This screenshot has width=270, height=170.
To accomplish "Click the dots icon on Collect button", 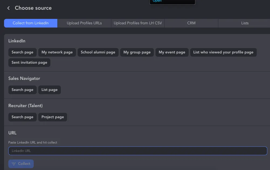I will [14, 164].
